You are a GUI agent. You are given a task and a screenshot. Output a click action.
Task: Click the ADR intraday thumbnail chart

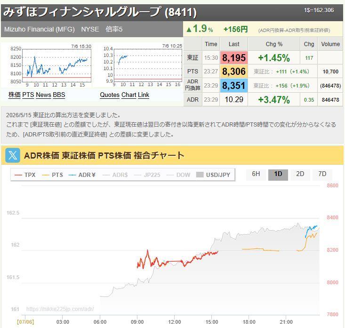[x=143, y=65]
